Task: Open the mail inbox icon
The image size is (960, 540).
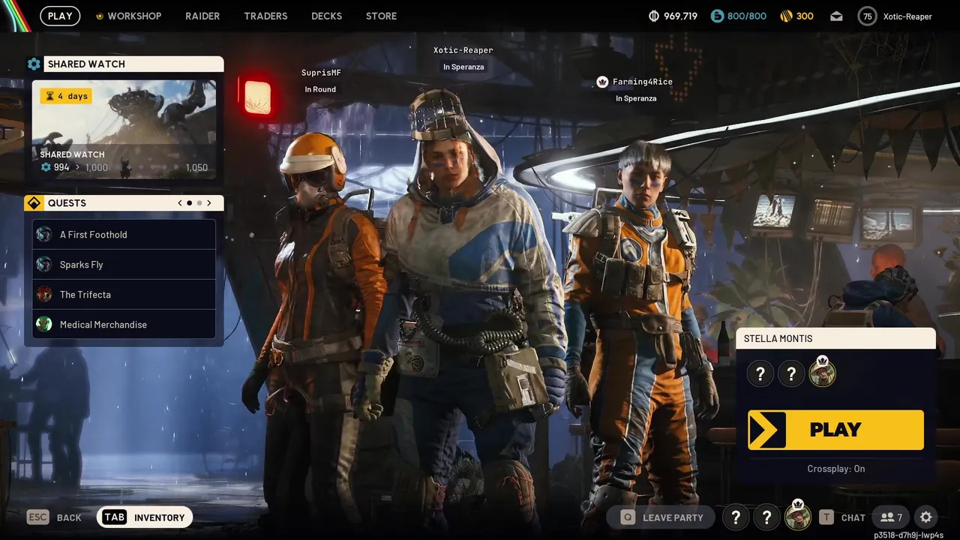Action: [836, 16]
